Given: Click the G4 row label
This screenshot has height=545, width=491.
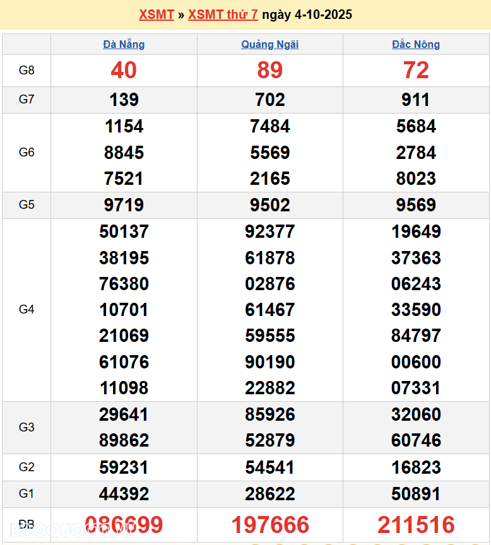Looking at the screenshot, I should (27, 310).
